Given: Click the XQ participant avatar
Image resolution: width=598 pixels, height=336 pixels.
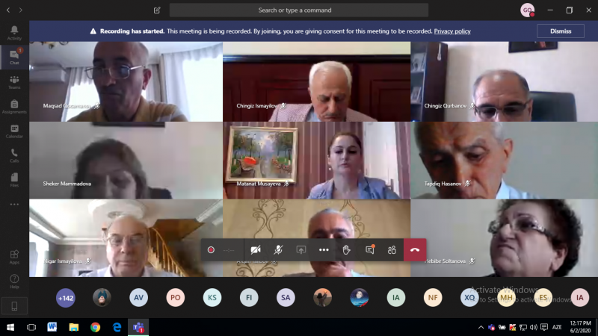Looking at the screenshot, I should click(x=469, y=297).
